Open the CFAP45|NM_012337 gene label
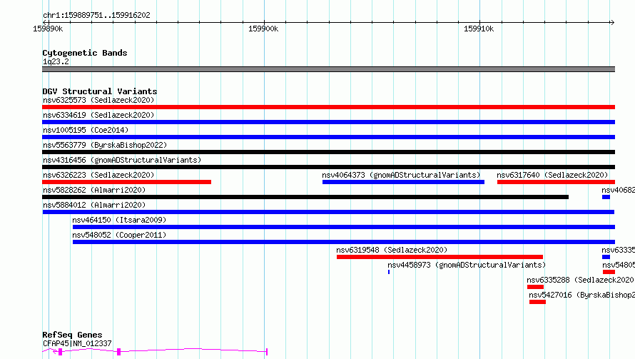The width and height of the screenshot is (635, 359). pyautogui.click(x=77, y=343)
